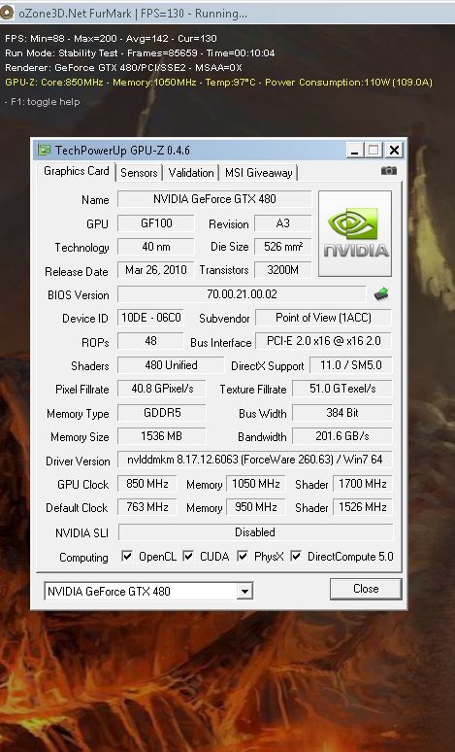
Task: Switch to the Sensors tab
Action: coord(139,173)
